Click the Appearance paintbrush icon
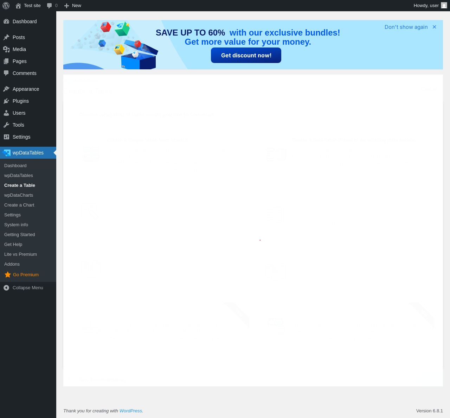The height and width of the screenshot is (418, 450). (x=6, y=89)
